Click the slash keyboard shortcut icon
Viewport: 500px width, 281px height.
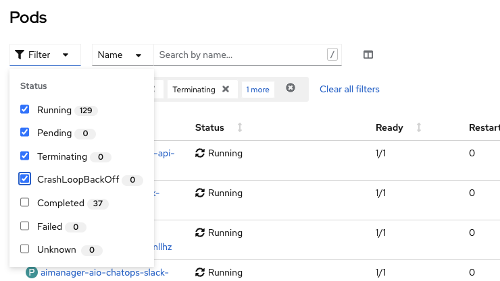(x=332, y=55)
